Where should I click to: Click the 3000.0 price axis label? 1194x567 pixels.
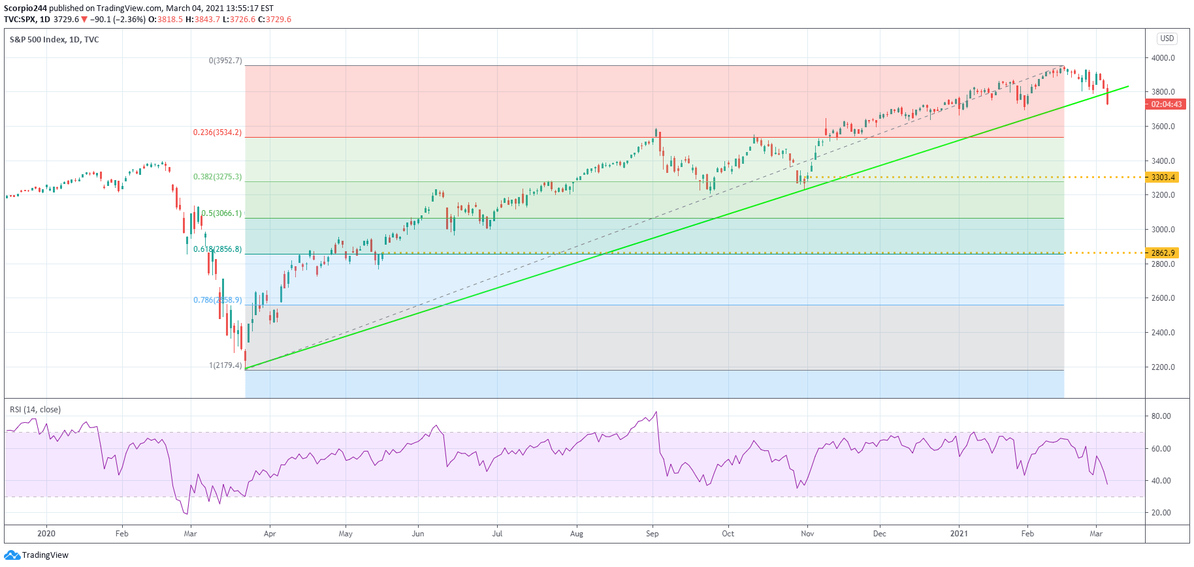(1163, 230)
